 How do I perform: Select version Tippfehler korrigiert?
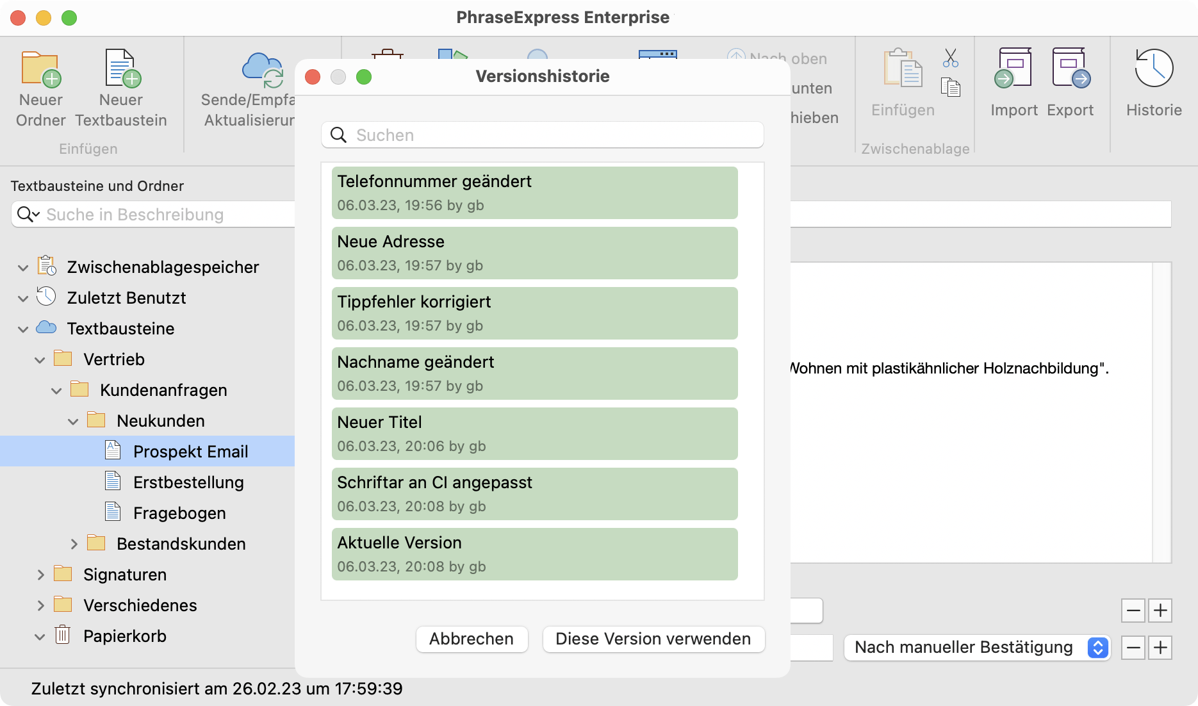(x=535, y=313)
